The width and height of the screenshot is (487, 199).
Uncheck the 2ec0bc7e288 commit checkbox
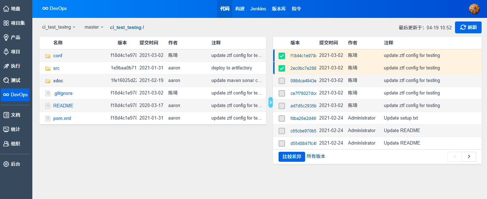tap(282, 68)
